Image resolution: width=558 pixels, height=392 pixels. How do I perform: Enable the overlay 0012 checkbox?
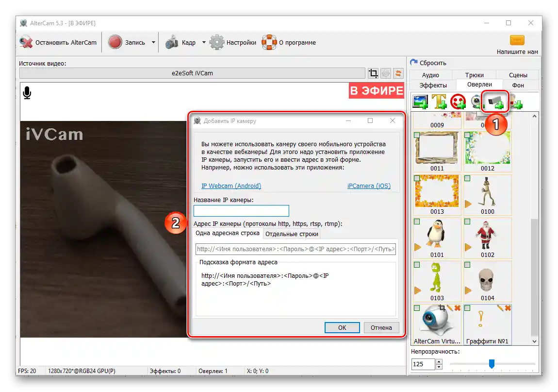(x=468, y=135)
